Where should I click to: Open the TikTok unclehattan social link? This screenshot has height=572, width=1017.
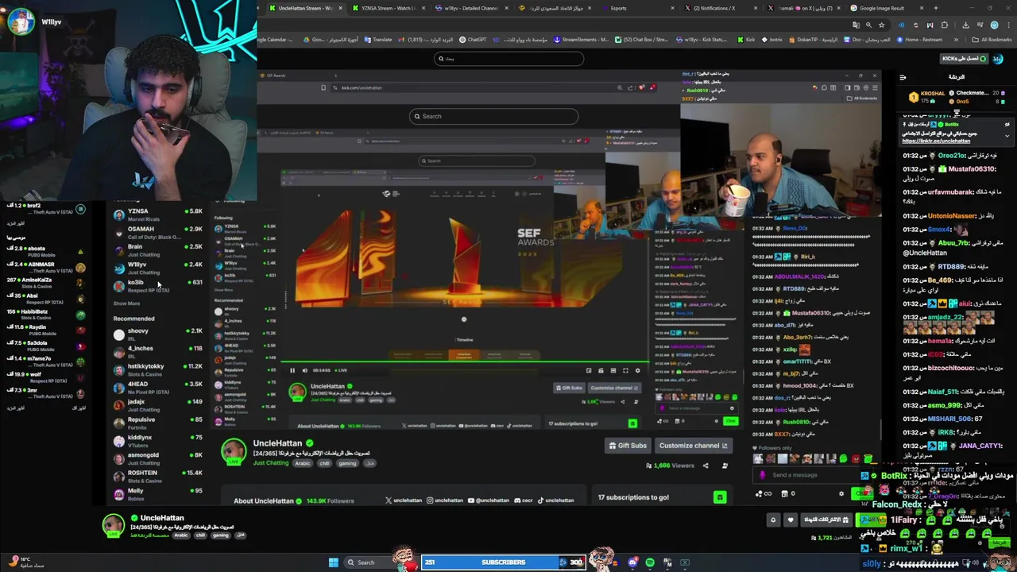pos(555,500)
